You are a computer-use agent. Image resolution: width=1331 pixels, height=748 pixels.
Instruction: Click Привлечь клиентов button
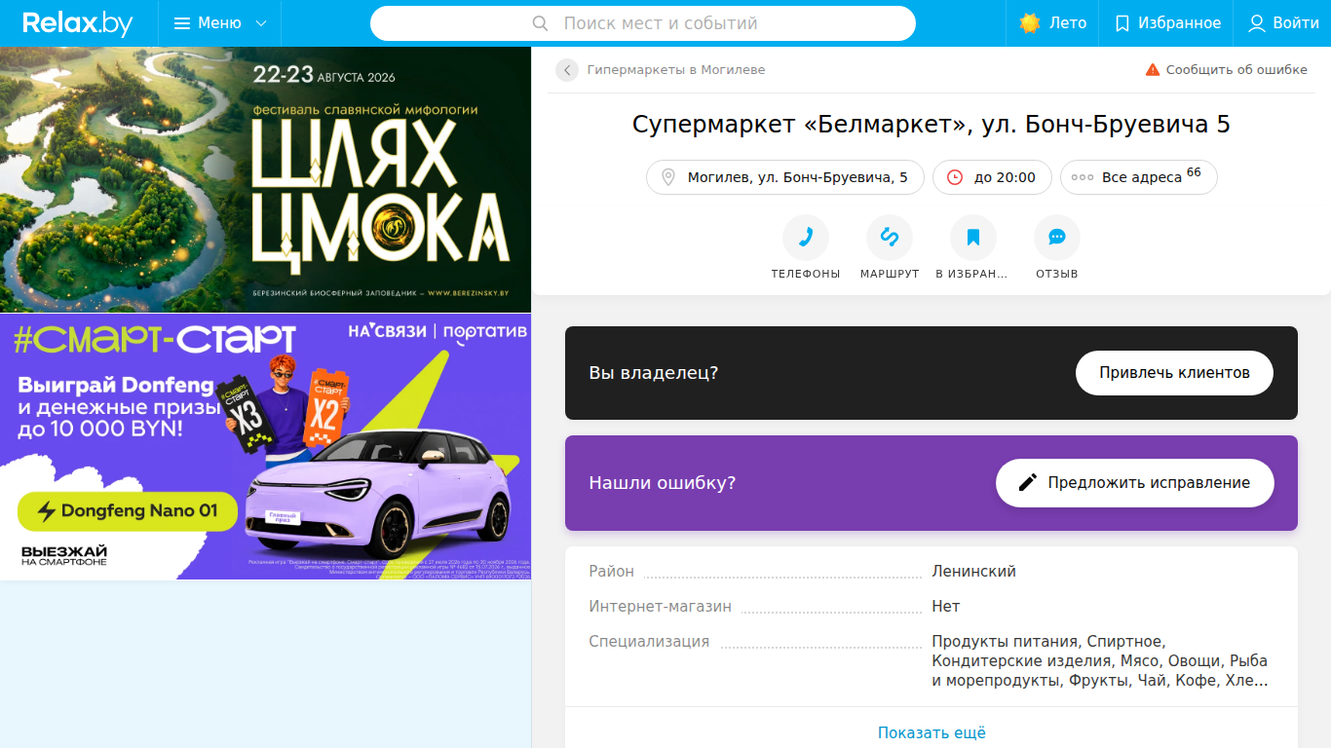pyautogui.click(x=1174, y=373)
